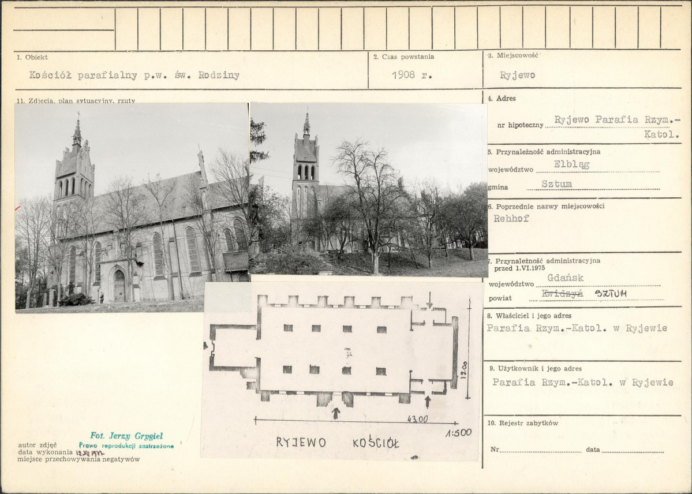Image resolution: width=692 pixels, height=494 pixels.
Task: Click the handwritten powiat correction 'SZTUM'
Action: click(x=611, y=294)
